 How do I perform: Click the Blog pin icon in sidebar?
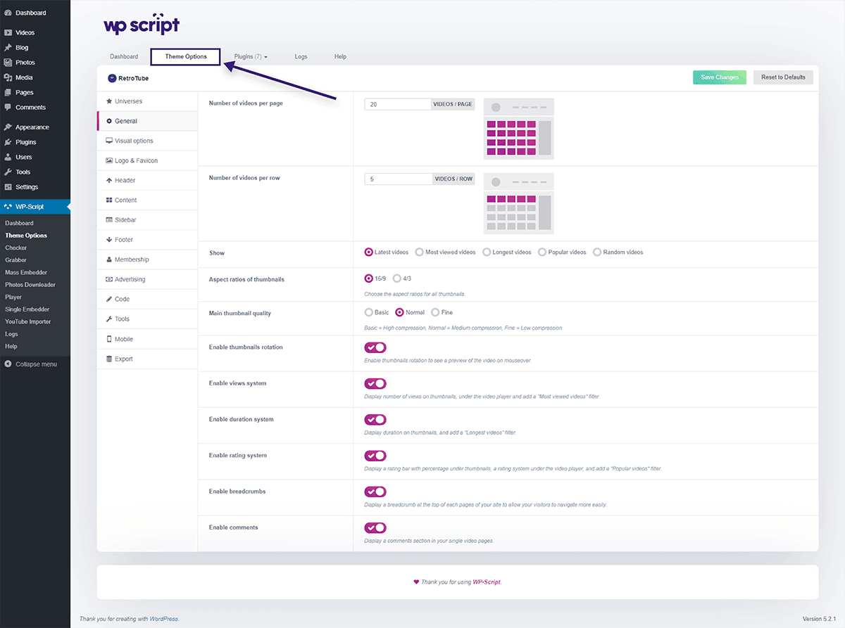pos(8,47)
